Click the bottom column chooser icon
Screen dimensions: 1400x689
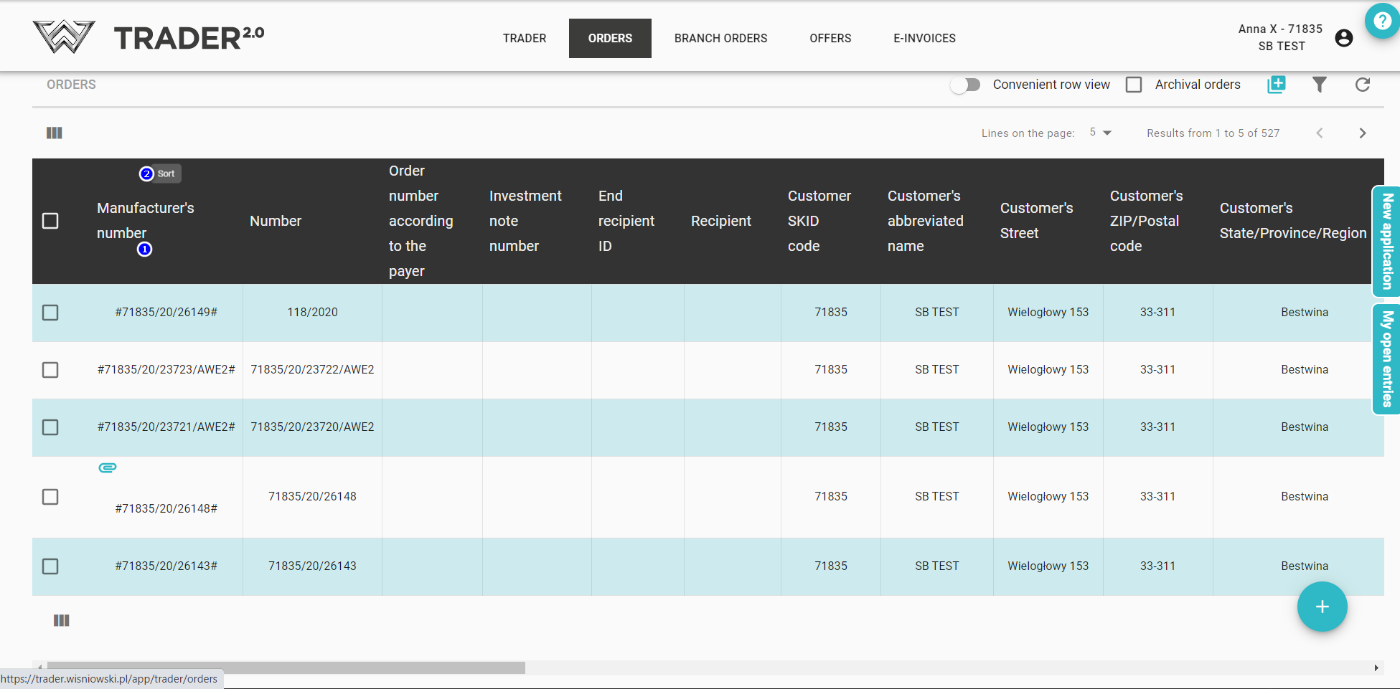click(62, 620)
